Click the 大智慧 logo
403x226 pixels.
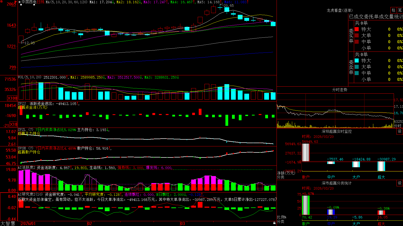(8, 223)
